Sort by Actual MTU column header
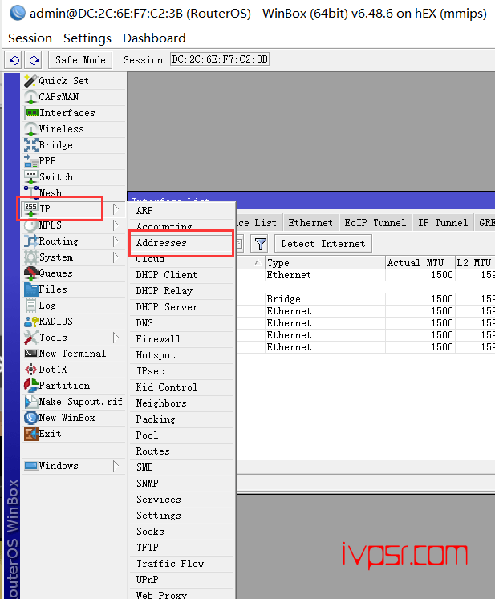This screenshot has height=599, width=495. [x=420, y=263]
